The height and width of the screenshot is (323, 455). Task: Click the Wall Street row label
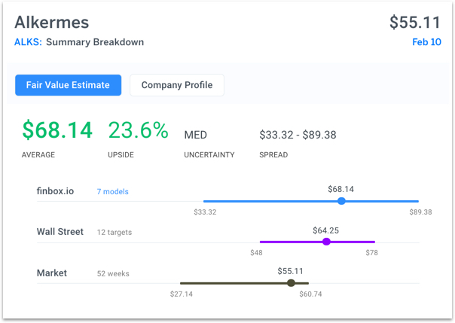coord(60,232)
